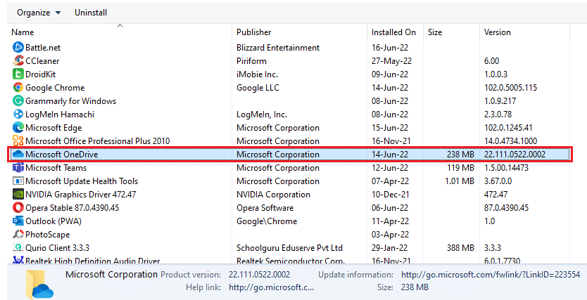This screenshot has width=587, height=300.
Task: Click the 119 MB size cell
Action: (x=460, y=168)
